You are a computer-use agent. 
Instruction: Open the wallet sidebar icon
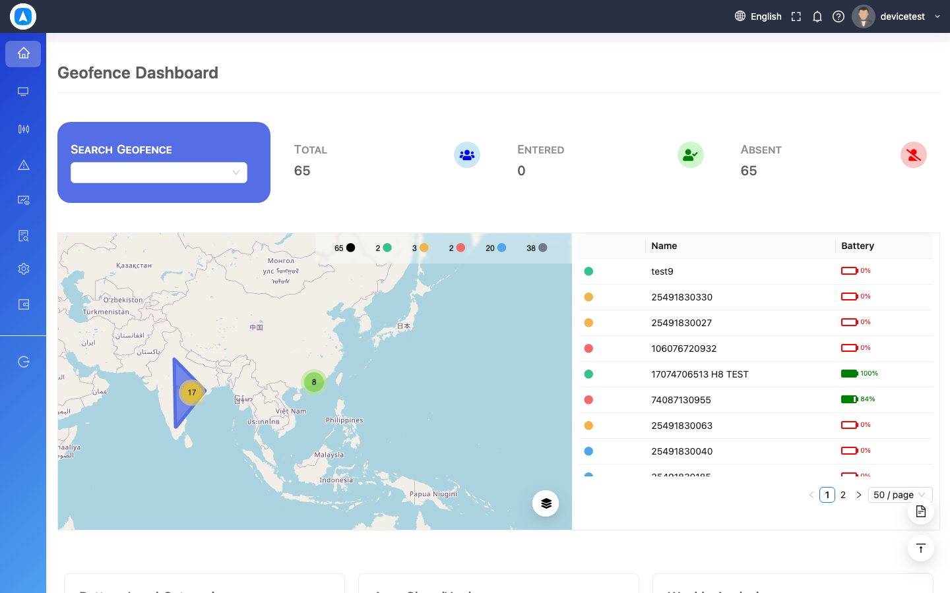(23, 304)
